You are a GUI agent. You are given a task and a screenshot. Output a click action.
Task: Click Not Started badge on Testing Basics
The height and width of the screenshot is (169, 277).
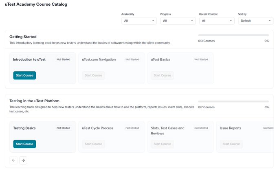63,128
